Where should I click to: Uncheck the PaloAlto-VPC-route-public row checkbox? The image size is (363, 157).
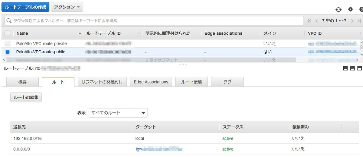point(8,52)
